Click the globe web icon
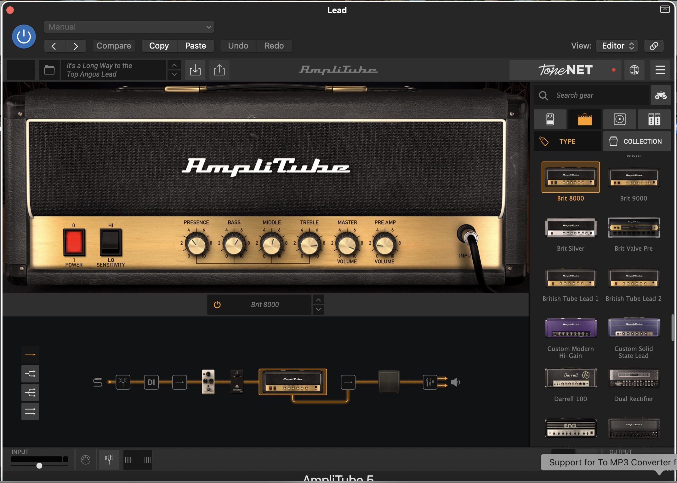 tap(634, 70)
